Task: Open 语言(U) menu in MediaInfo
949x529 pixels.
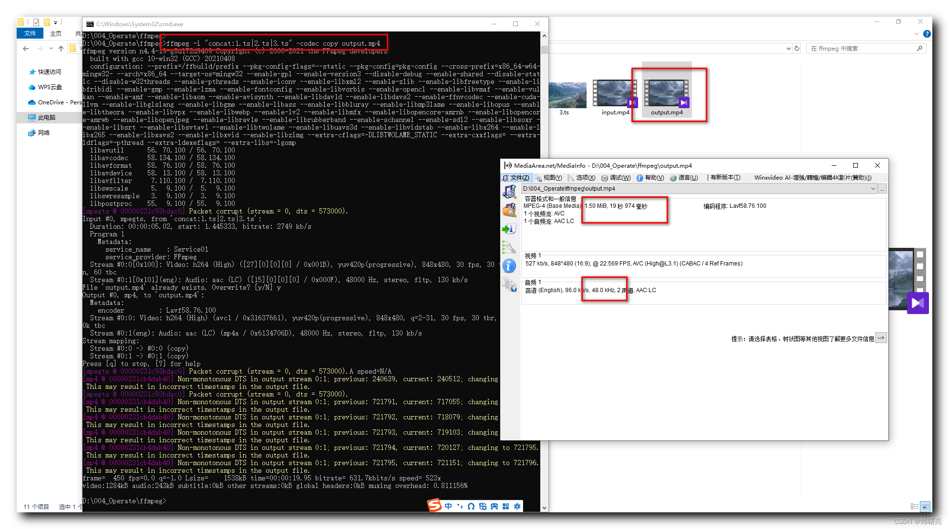Action: pyautogui.click(x=684, y=178)
